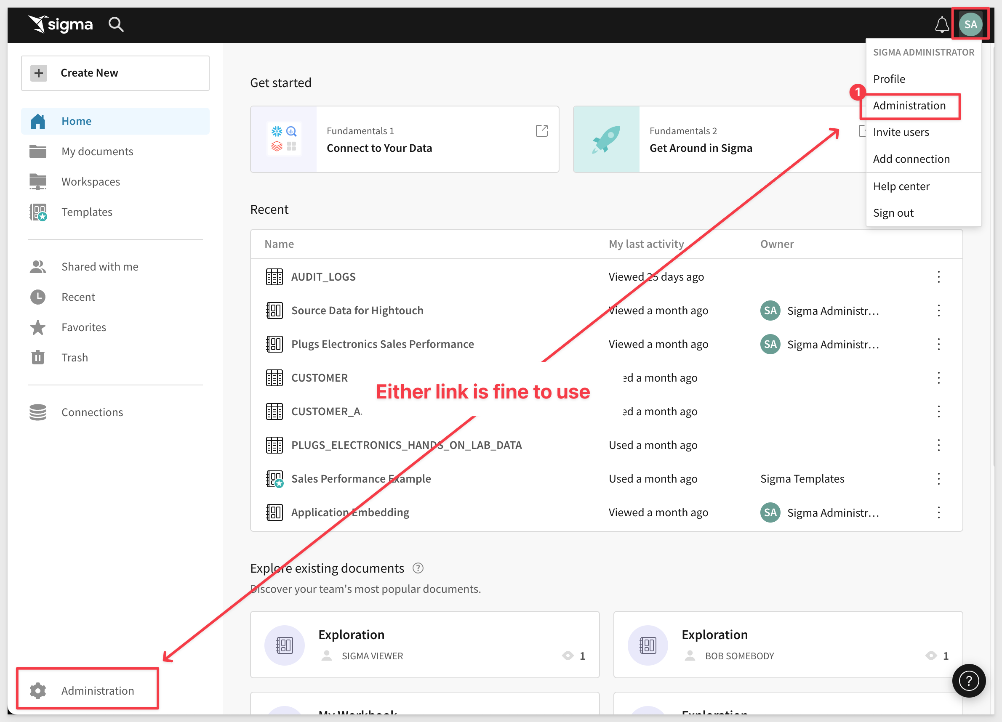
Task: Open My documents in the sidebar
Action: 115,151
